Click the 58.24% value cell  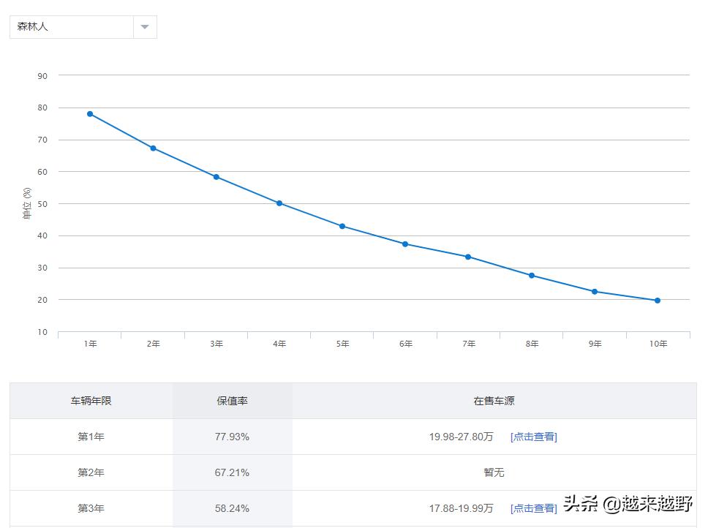point(232,508)
